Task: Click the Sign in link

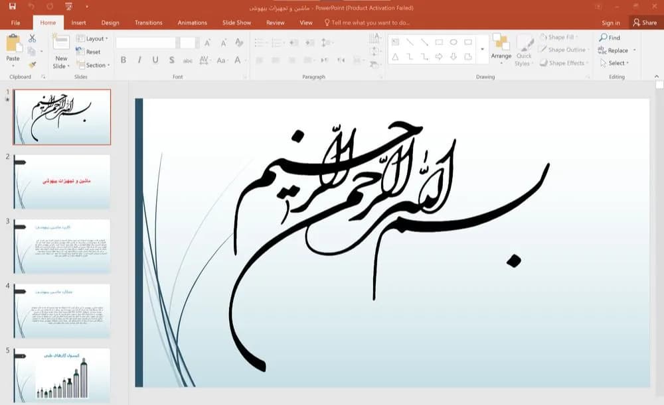Action: click(611, 23)
